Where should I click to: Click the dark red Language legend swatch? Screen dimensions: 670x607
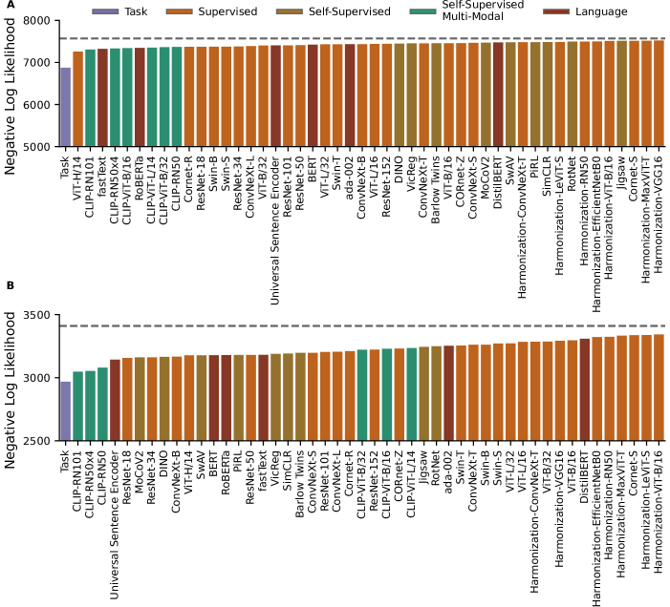tap(556, 11)
